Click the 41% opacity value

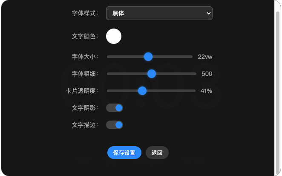click(x=206, y=91)
